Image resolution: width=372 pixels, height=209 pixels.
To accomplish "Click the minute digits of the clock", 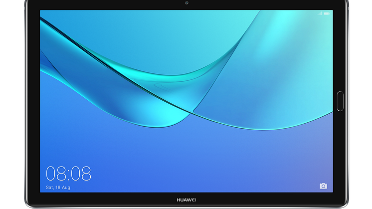I will 82,173.
